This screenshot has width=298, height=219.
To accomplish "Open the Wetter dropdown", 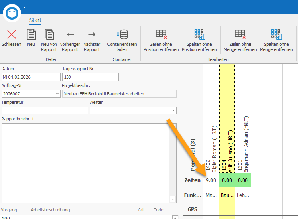I will [173, 110].
